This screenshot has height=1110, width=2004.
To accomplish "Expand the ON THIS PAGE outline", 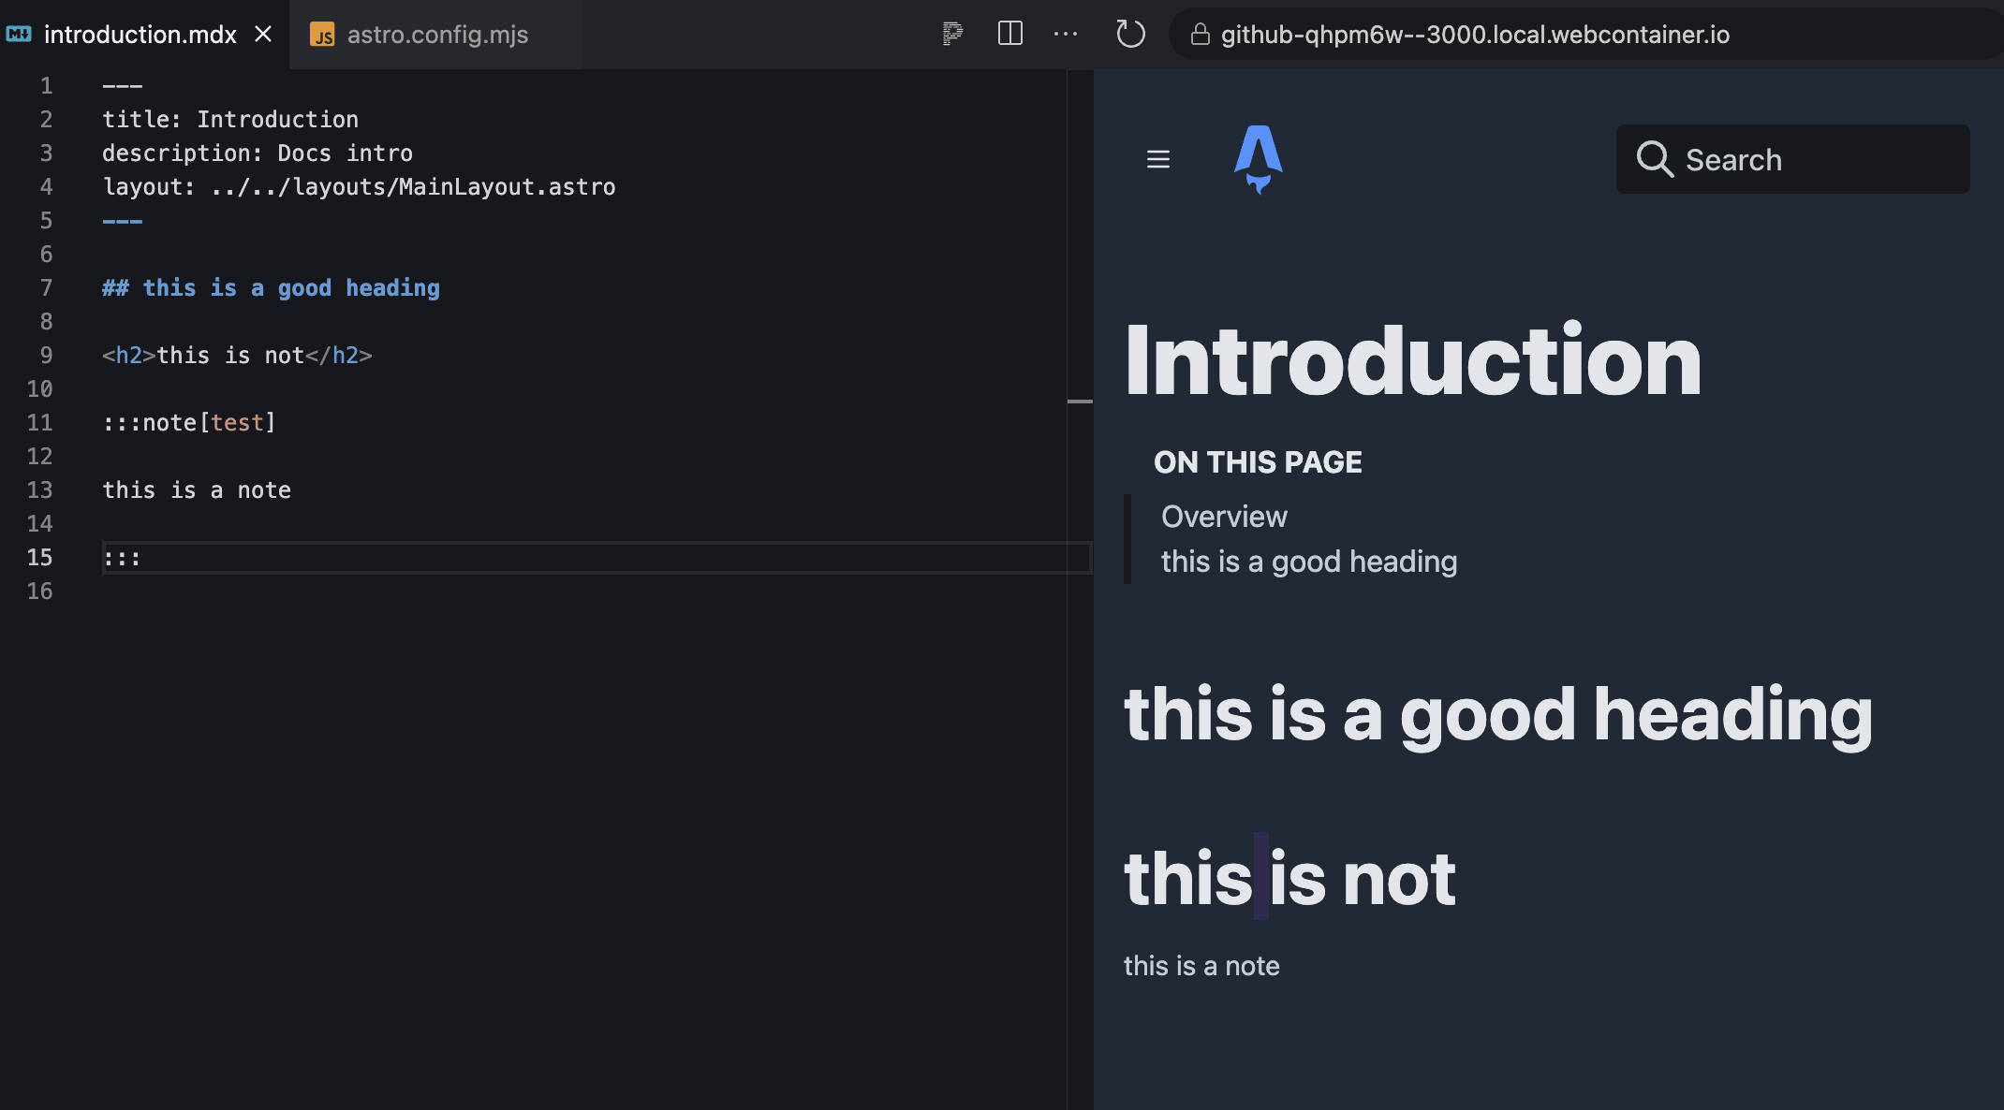I will coord(1258,461).
